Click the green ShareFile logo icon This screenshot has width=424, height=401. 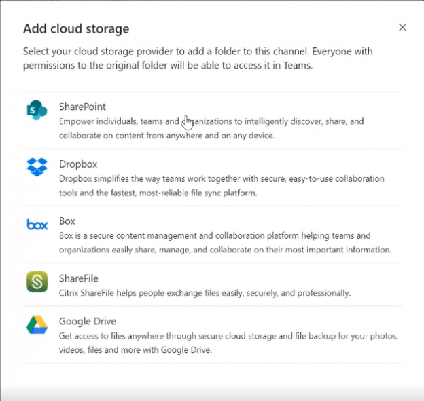(37, 282)
